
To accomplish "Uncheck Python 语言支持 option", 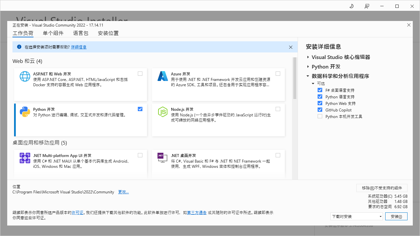I will 320,97.
